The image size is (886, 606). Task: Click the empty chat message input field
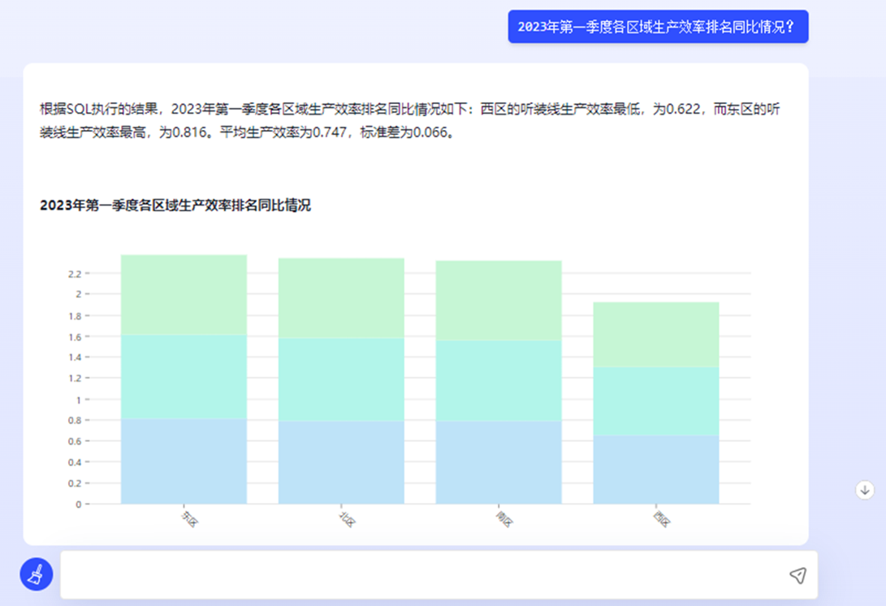pyautogui.click(x=439, y=575)
